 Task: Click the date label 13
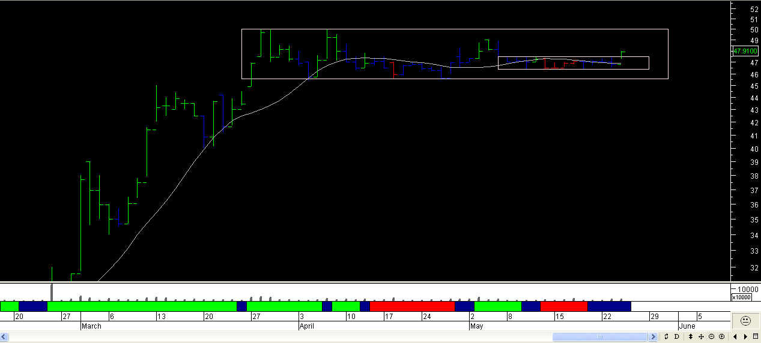162,317
